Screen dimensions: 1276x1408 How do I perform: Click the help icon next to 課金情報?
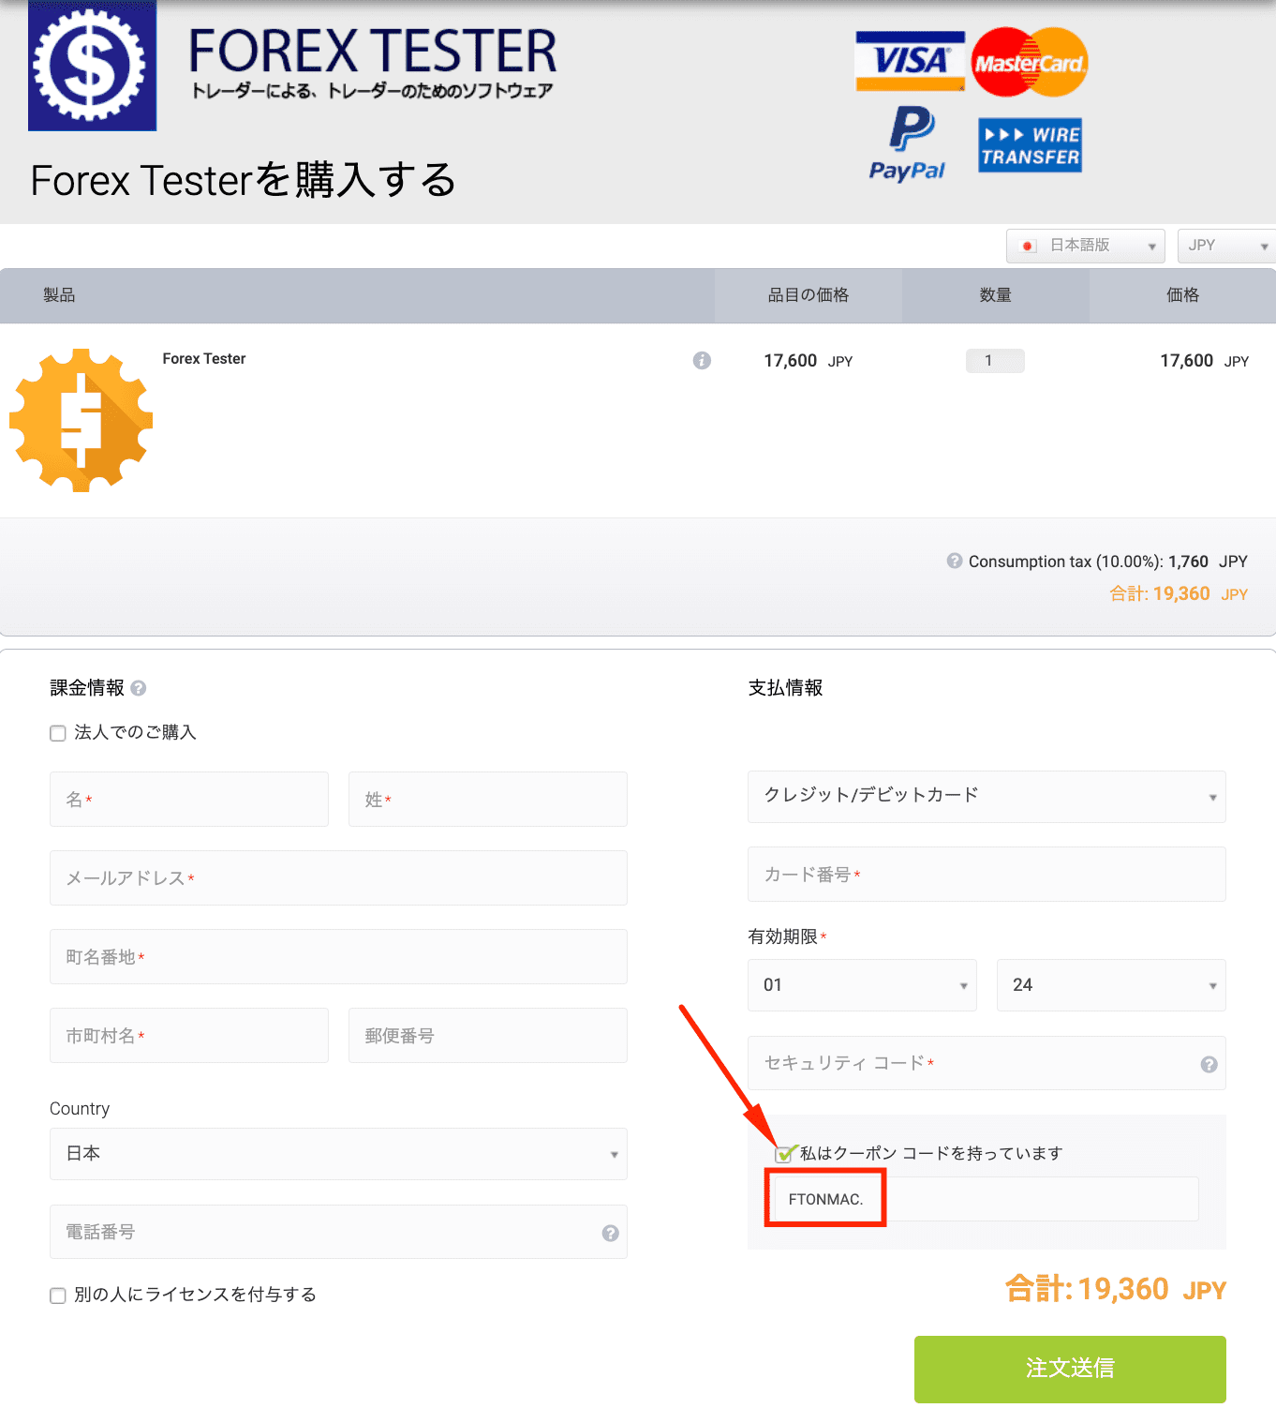(139, 688)
